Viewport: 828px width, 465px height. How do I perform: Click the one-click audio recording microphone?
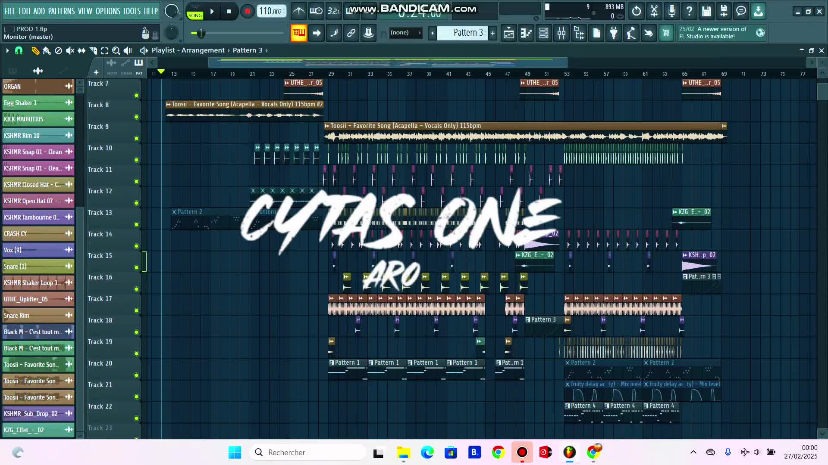click(x=671, y=11)
